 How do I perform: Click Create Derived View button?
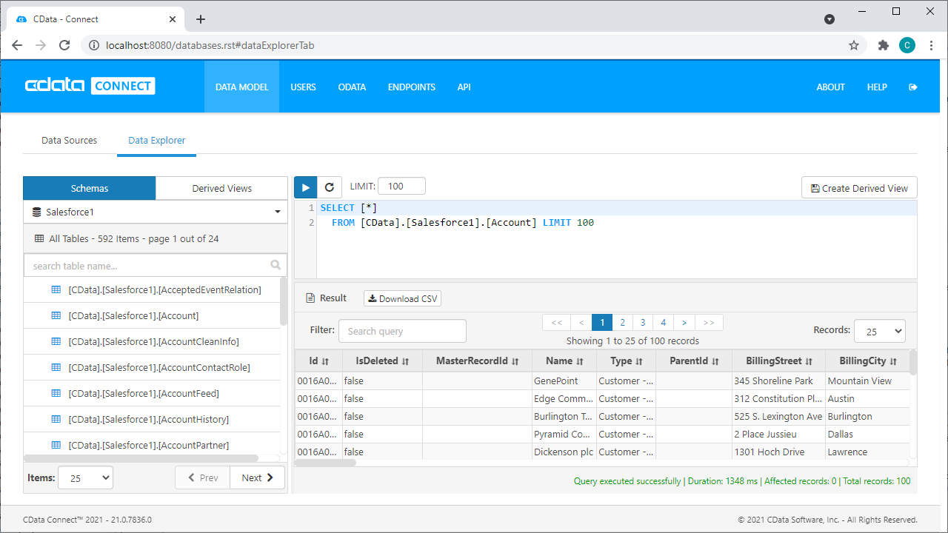tap(859, 188)
